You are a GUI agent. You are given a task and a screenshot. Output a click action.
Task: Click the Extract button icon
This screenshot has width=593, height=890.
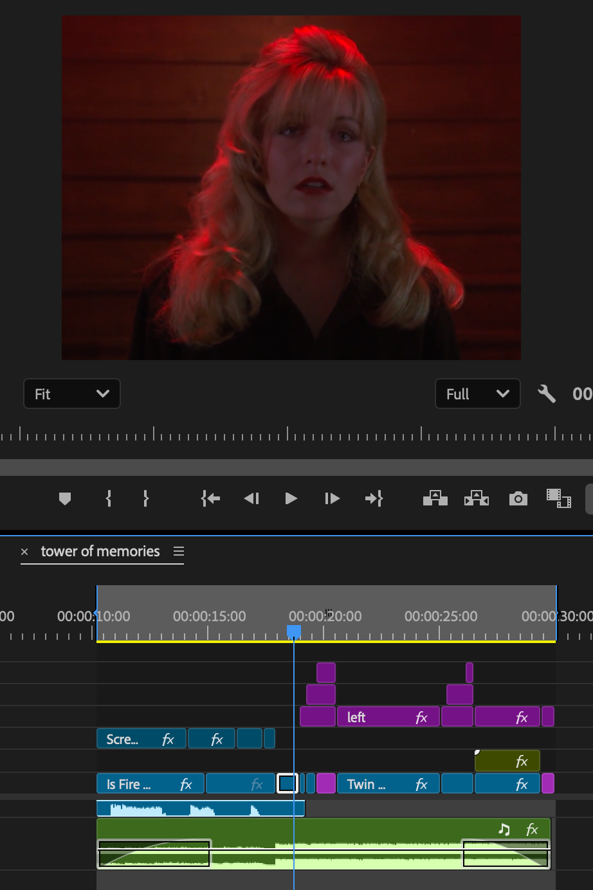477,498
